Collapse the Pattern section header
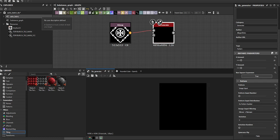280x140 pixels. [238, 81]
